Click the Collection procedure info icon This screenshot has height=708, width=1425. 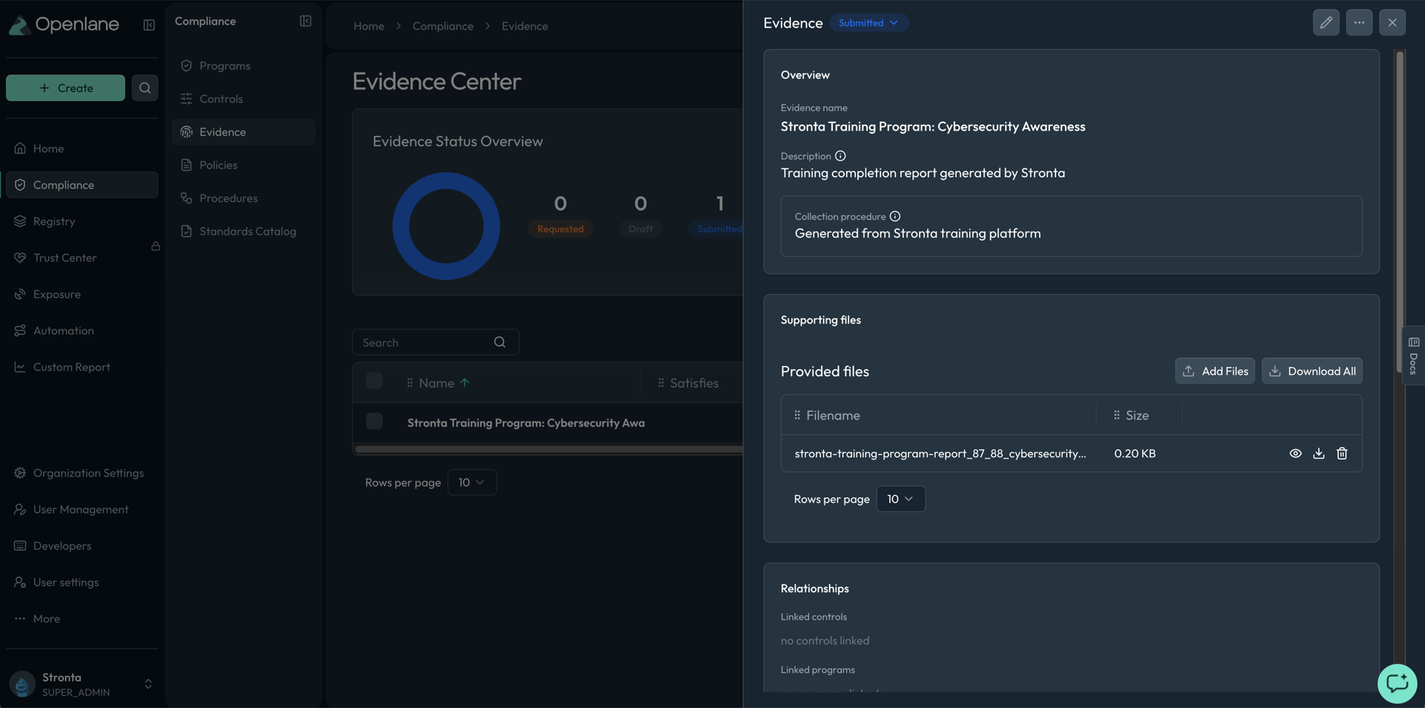click(x=895, y=216)
